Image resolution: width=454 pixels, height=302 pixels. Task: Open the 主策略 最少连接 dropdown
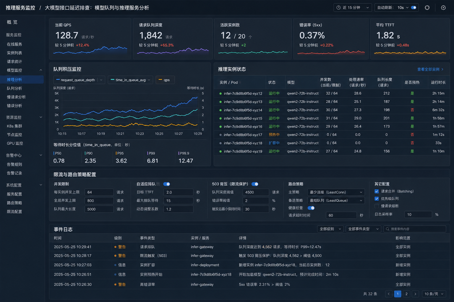click(x=336, y=192)
